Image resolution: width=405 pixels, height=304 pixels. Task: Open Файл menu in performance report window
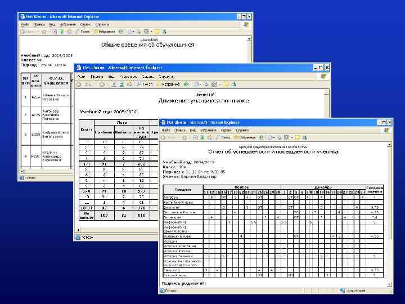[x=166, y=130]
